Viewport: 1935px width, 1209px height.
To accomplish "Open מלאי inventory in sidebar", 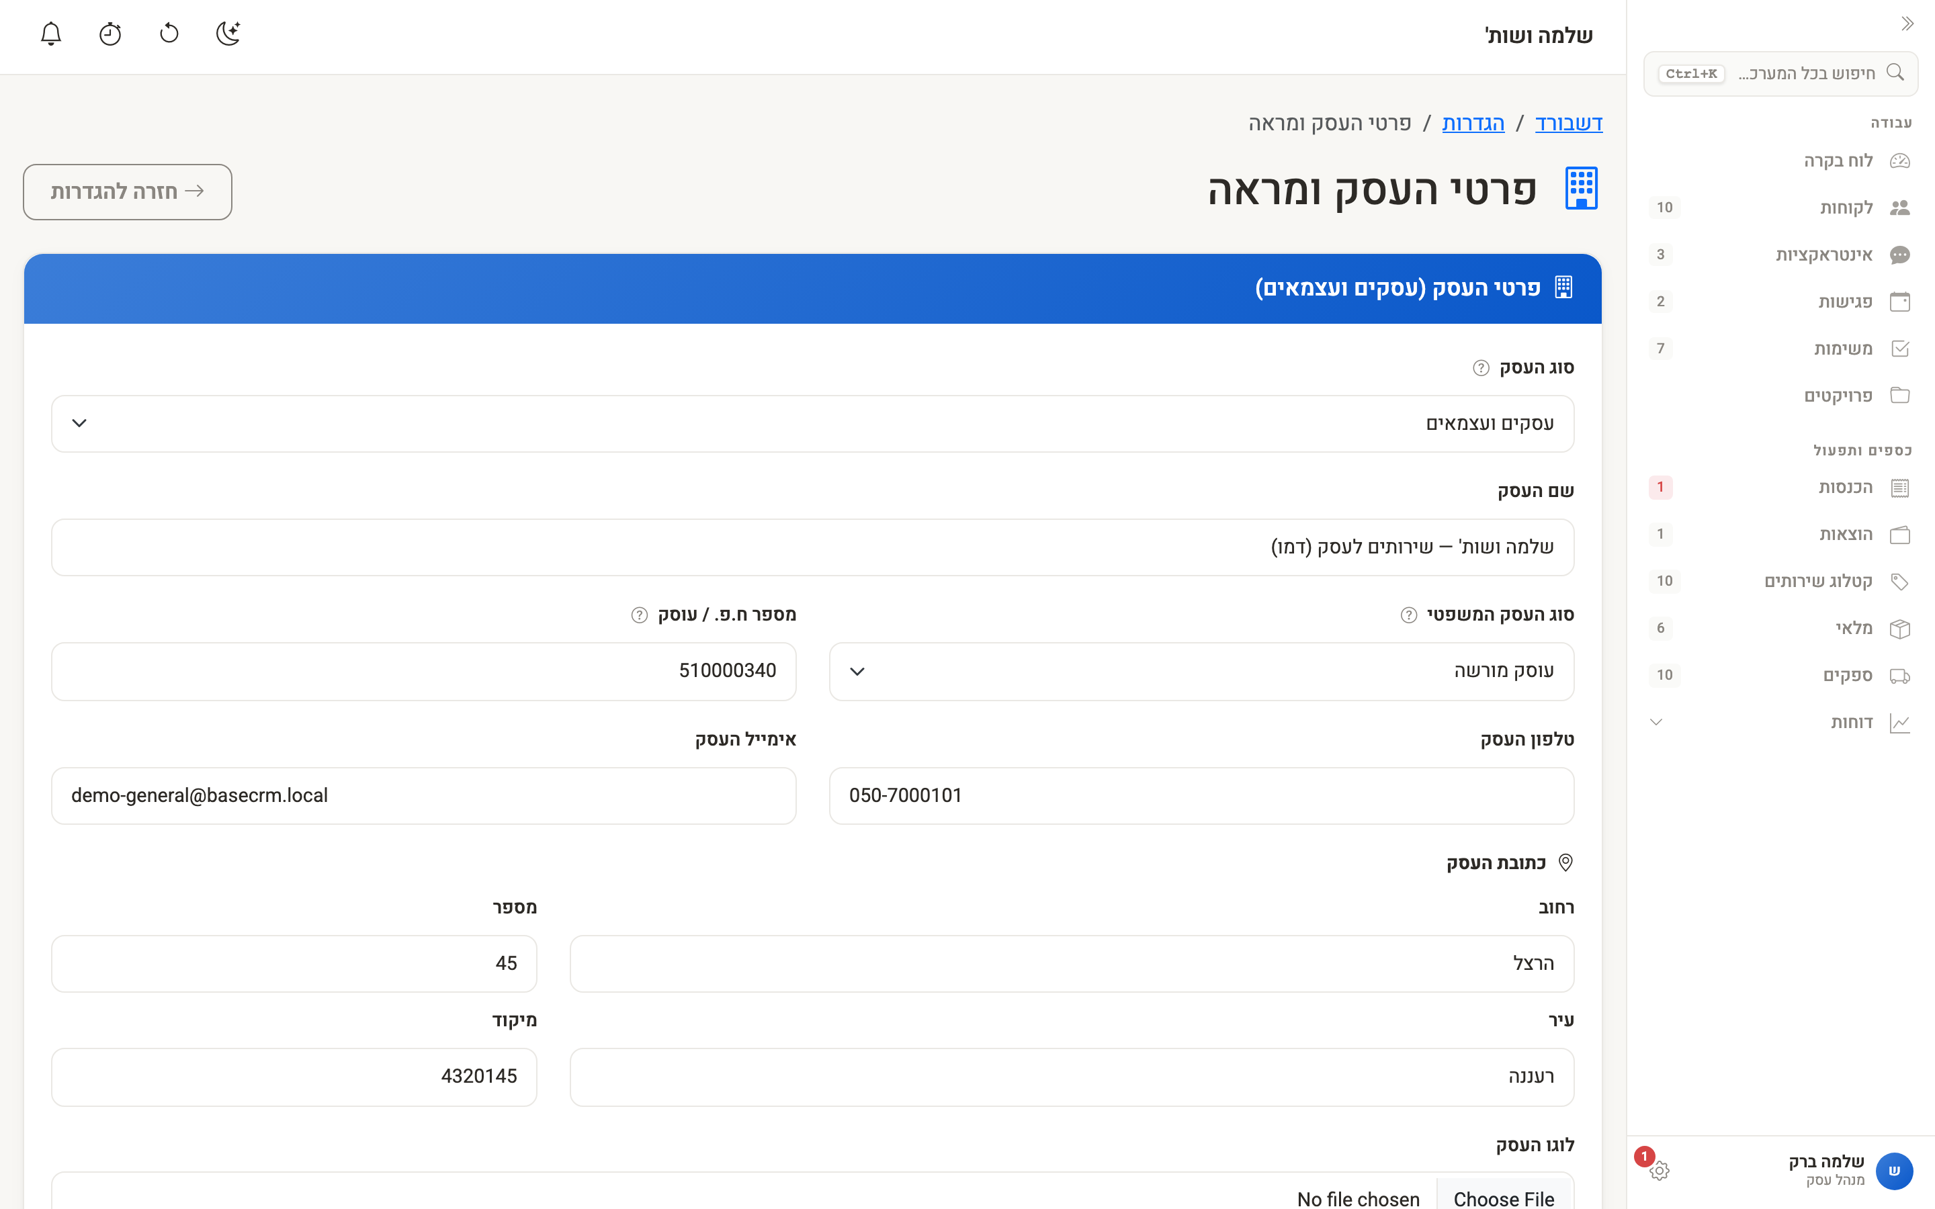I will pos(1780,629).
